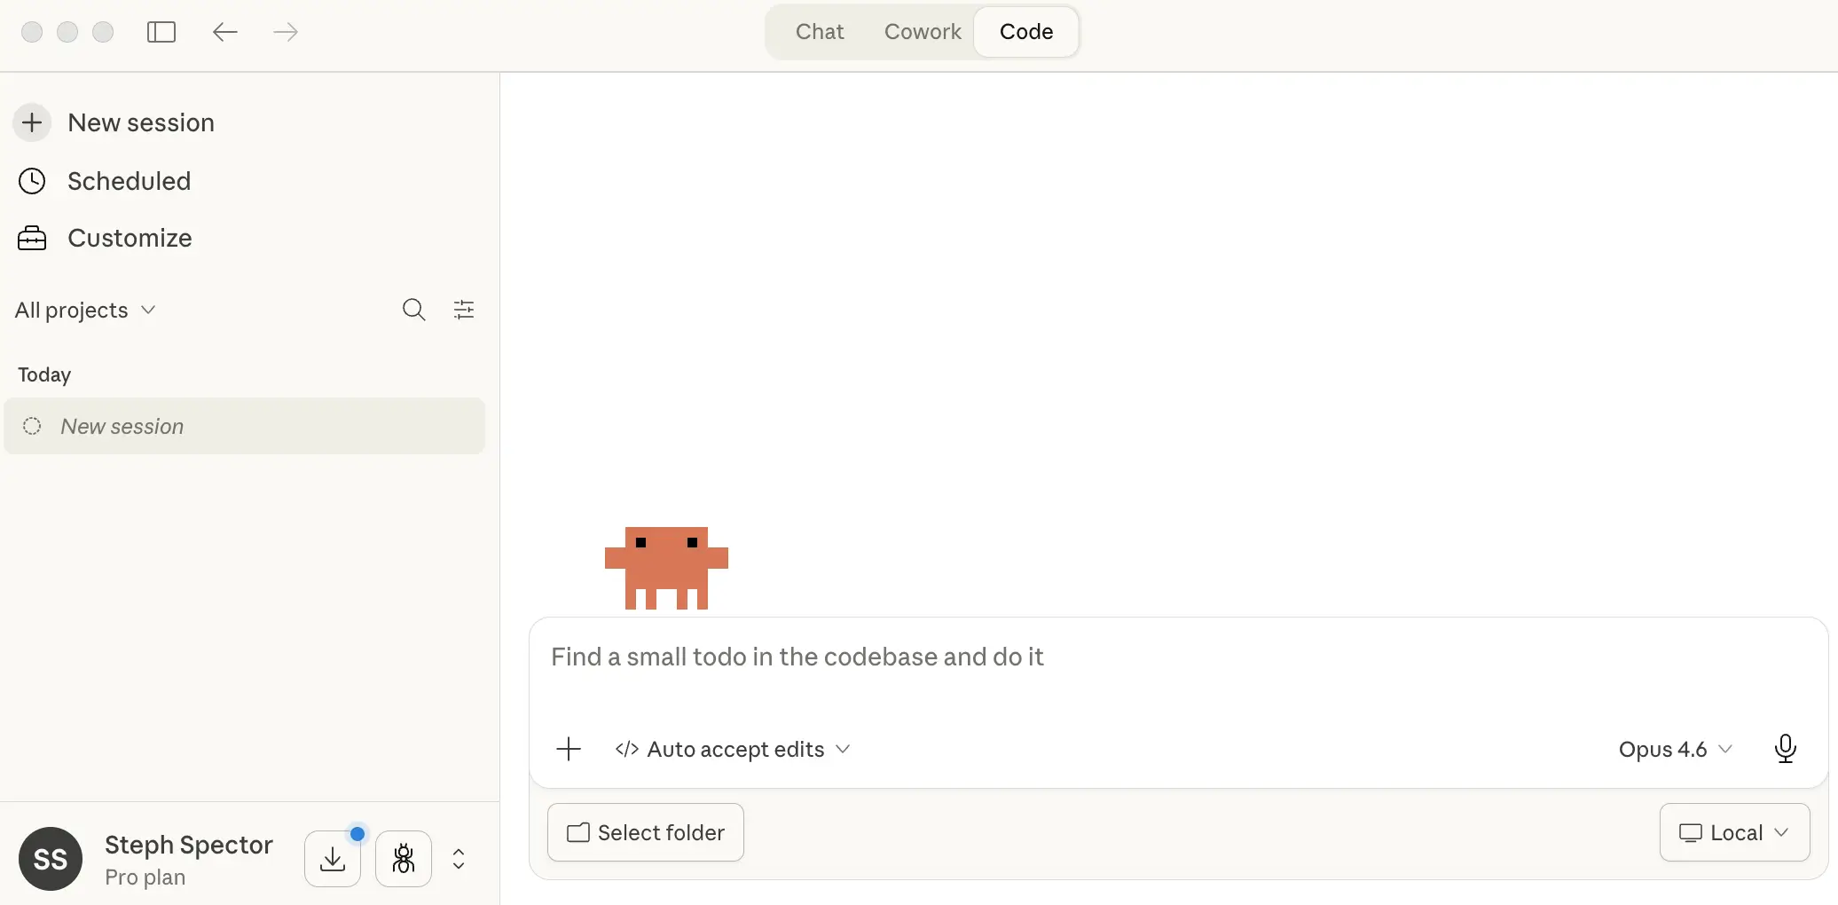Viewport: 1838px width, 905px height.
Task: Open account options for Steph Spector
Action: (x=459, y=858)
